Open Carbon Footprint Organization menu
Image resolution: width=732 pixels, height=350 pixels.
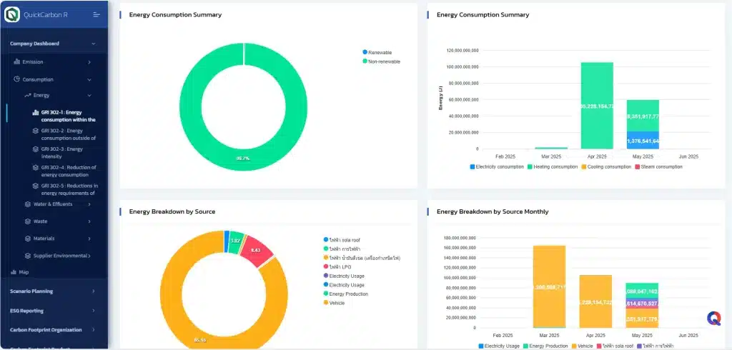[x=54, y=330]
